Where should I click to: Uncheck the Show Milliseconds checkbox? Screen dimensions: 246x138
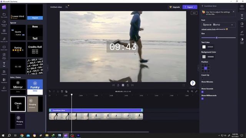(x=203, y=99)
